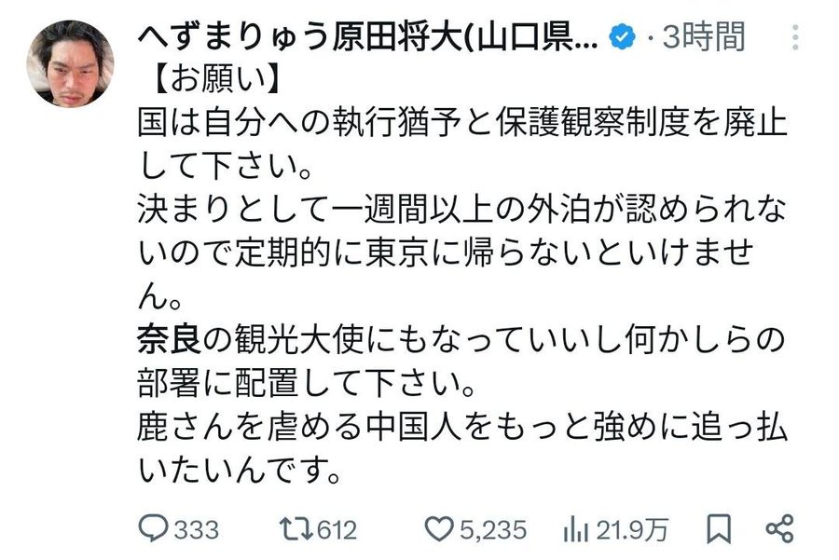This screenshot has height=560, width=839.
Task: Click the reply speech bubble icon
Action: 152,529
